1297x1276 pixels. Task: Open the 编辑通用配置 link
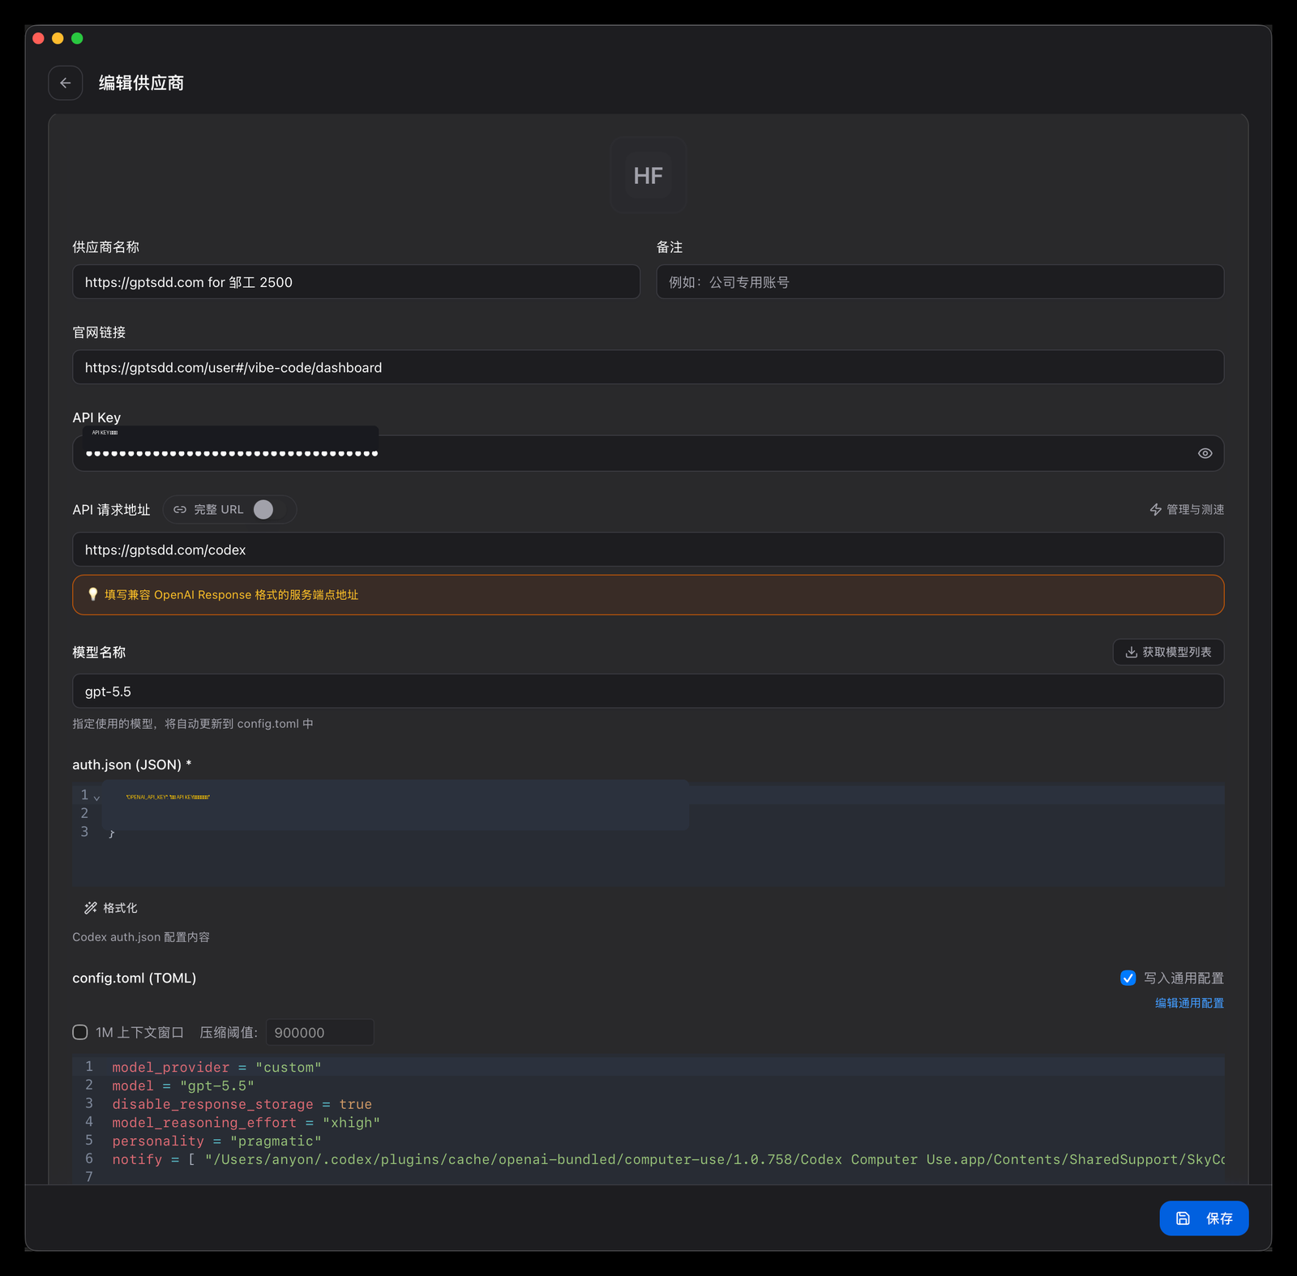click(x=1189, y=1003)
